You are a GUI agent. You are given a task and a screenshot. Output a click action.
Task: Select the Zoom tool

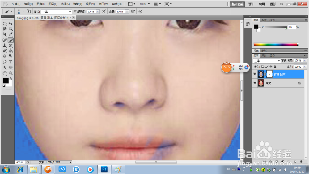(11, 73)
